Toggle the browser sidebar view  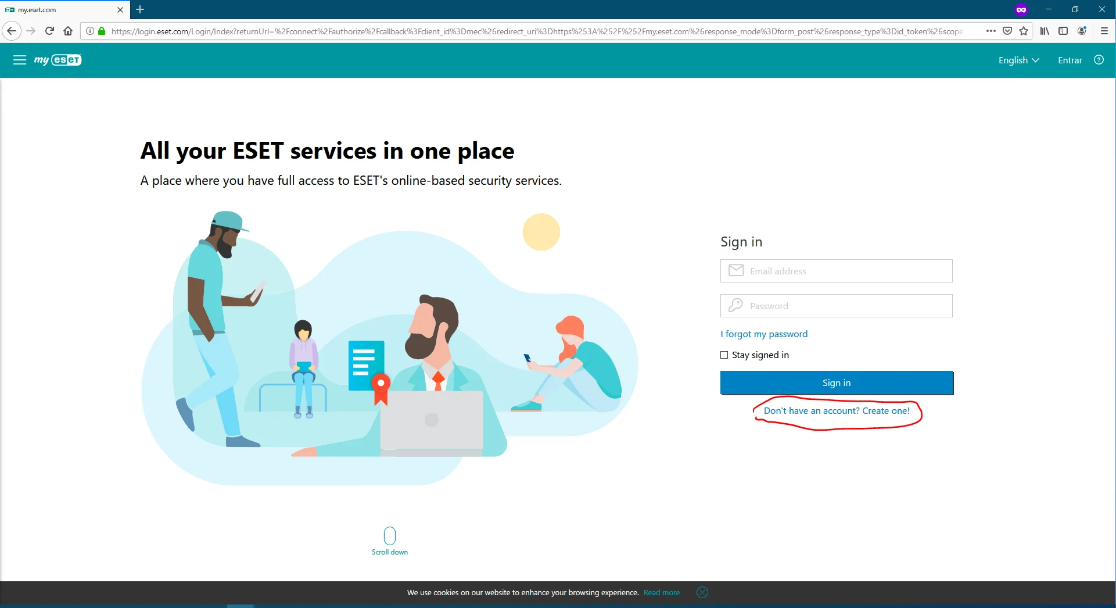[x=1063, y=31]
